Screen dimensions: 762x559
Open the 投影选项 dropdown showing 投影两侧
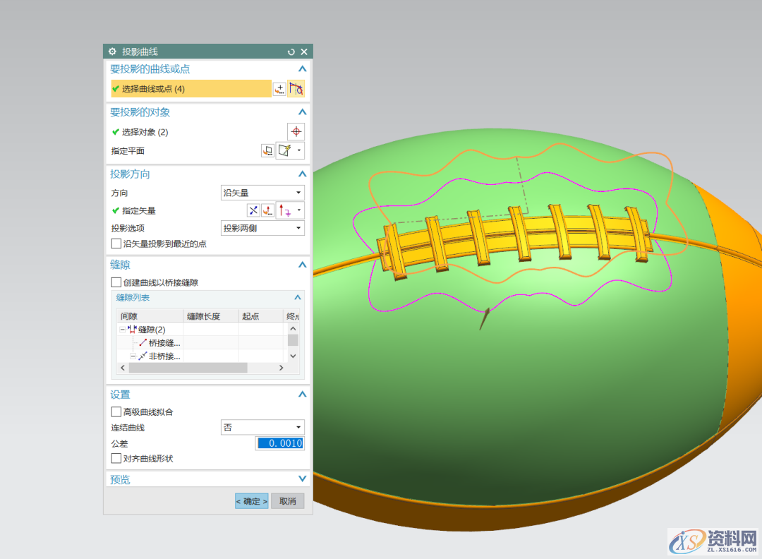pyautogui.click(x=262, y=228)
